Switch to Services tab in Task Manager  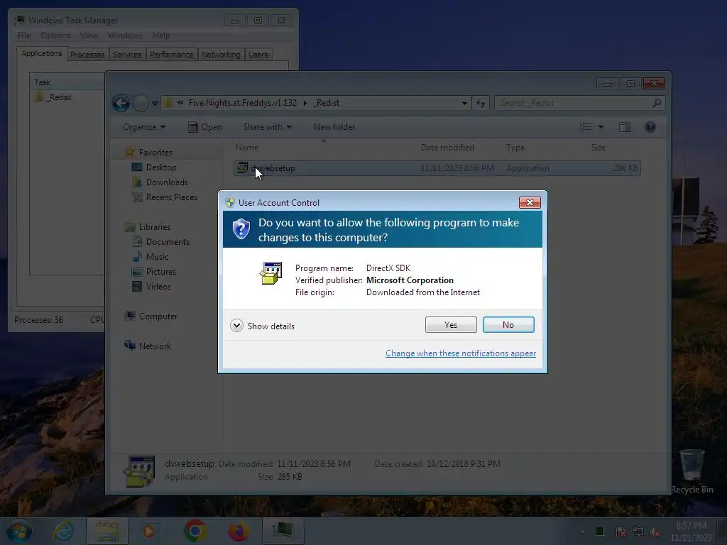pos(127,55)
